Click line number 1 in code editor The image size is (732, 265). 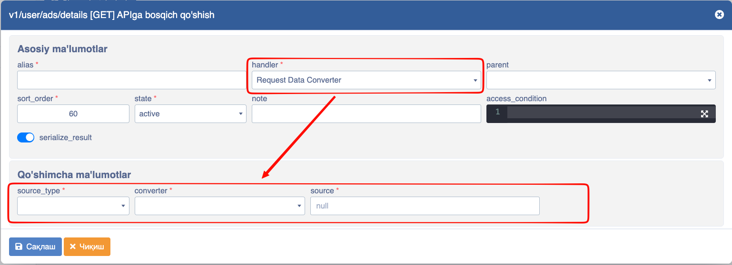(x=497, y=112)
